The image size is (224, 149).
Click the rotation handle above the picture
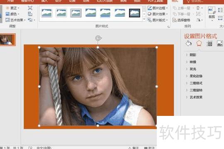pyautogui.click(x=98, y=38)
